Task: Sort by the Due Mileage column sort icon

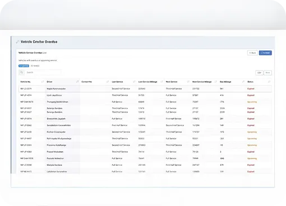Action: [x=243, y=82]
